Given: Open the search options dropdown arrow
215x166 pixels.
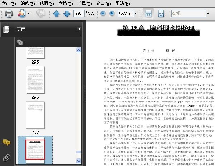Looking at the screenshot, I should tap(208, 14).
